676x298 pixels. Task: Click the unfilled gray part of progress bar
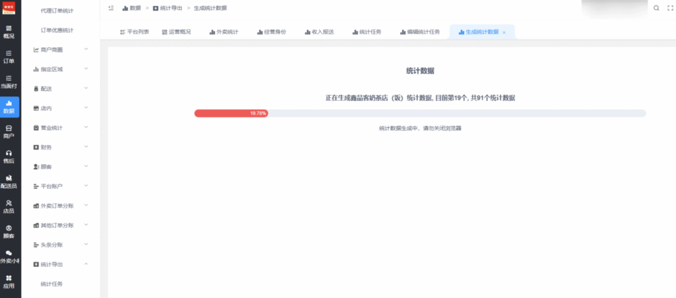click(457, 113)
